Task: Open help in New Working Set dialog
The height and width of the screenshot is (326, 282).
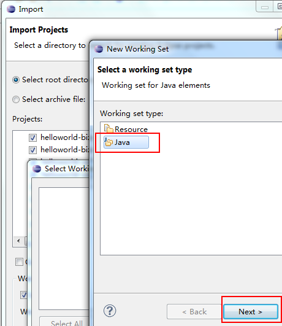Action: (x=110, y=311)
